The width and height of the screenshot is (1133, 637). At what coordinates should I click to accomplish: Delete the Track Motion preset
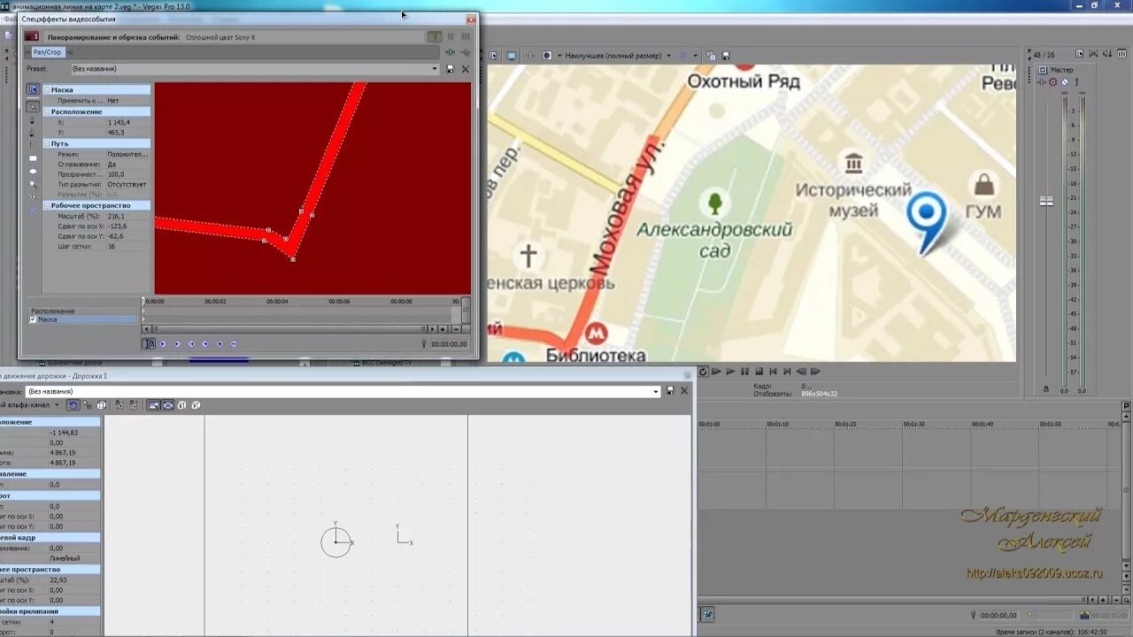tap(683, 390)
